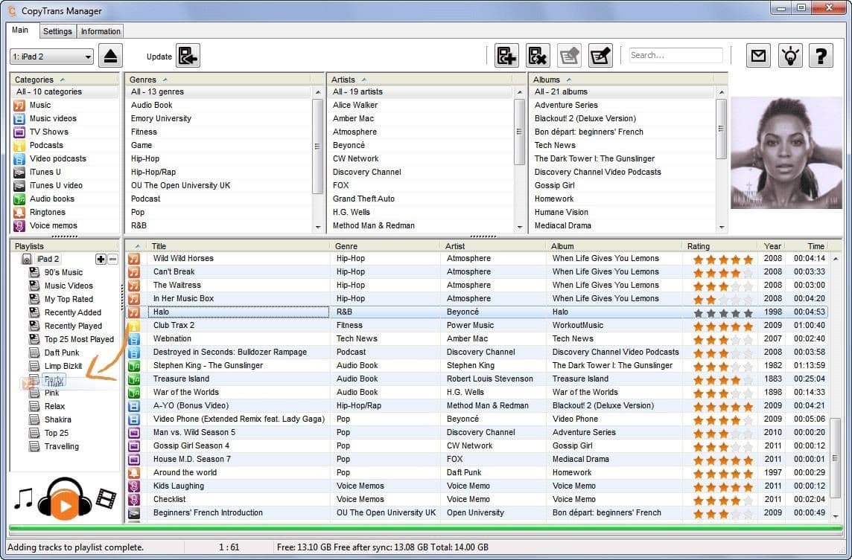The width and height of the screenshot is (852, 560).
Task: Click the eject iPad button
Action: (111, 56)
